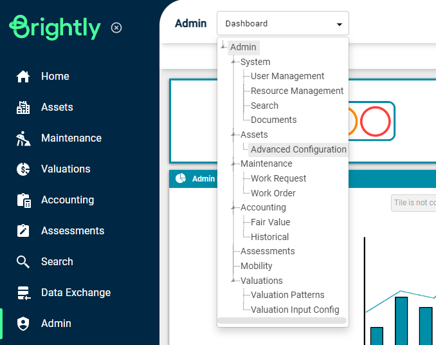Collapse sidebar with the circled X icon

click(x=116, y=28)
